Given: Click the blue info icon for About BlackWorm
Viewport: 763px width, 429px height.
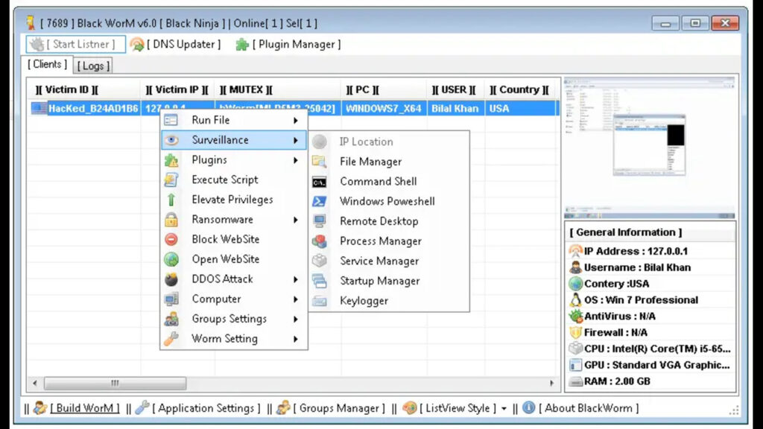Looking at the screenshot, I should [528, 407].
